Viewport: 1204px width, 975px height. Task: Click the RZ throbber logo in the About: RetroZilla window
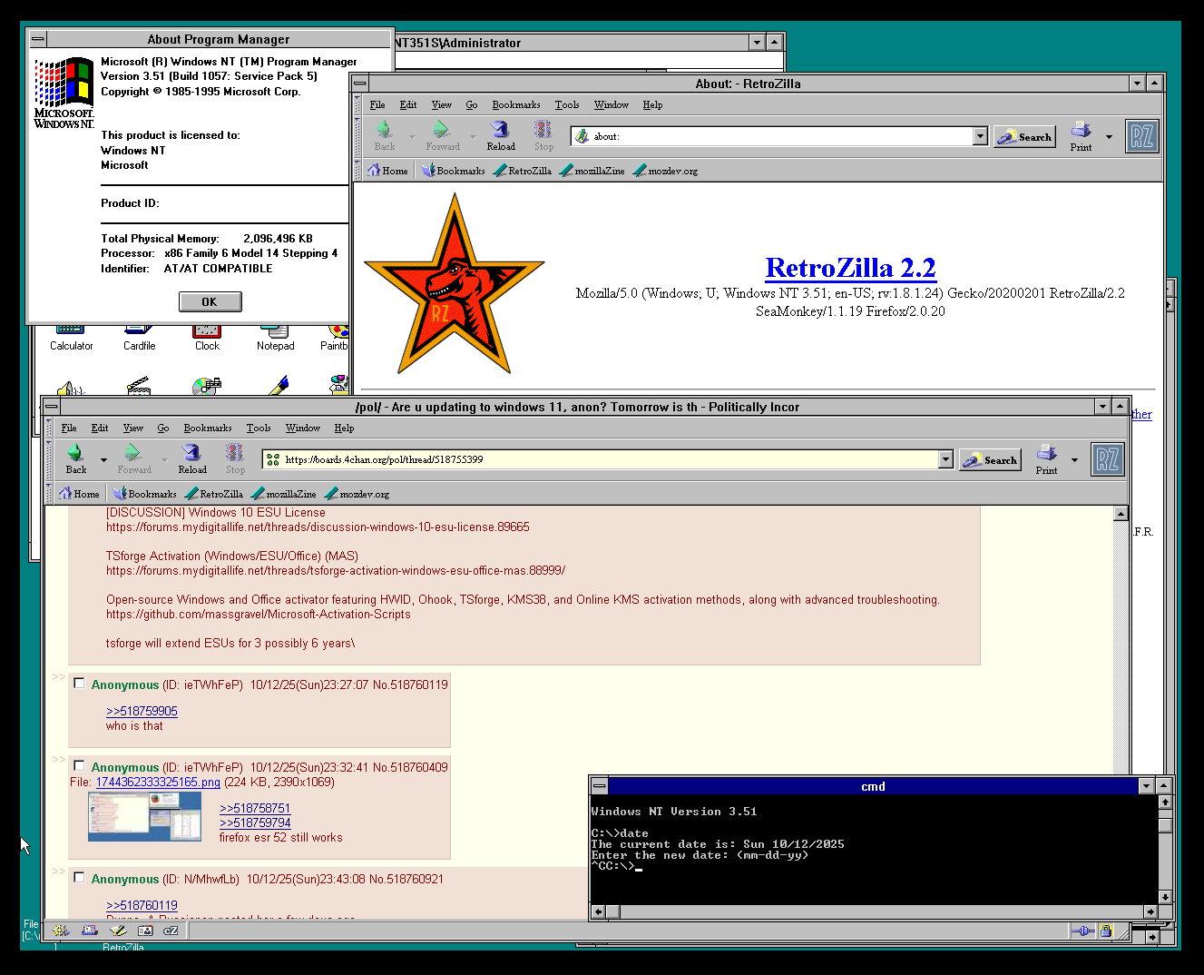pos(1142,136)
